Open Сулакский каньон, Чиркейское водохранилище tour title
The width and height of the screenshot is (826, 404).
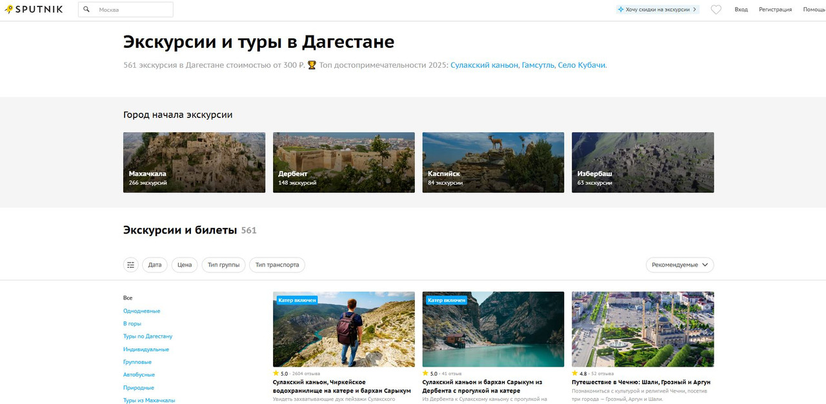click(x=342, y=387)
